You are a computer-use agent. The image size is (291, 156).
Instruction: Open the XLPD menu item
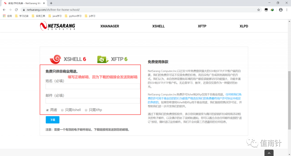tap(244, 26)
